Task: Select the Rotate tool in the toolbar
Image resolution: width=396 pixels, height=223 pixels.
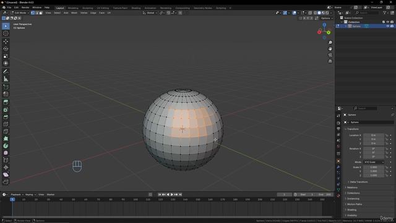Action: click(x=6, y=48)
